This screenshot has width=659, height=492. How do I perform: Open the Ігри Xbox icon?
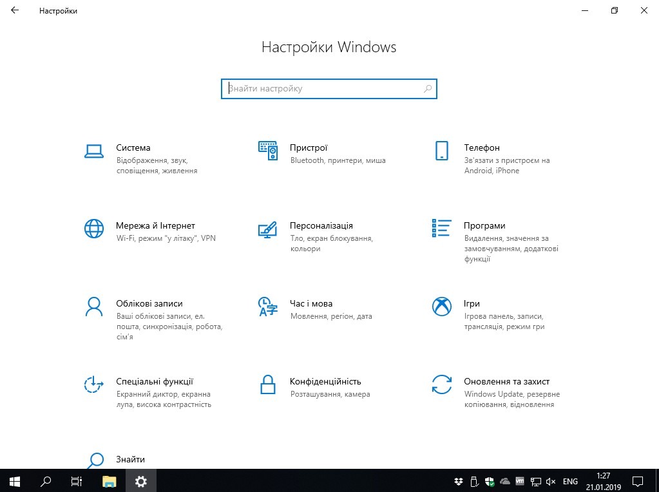442,307
